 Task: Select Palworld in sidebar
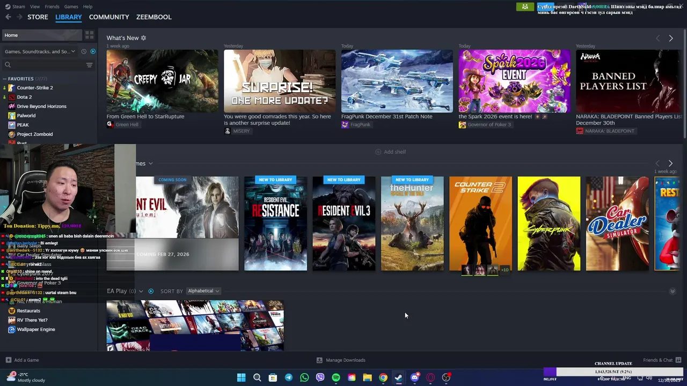click(x=26, y=115)
